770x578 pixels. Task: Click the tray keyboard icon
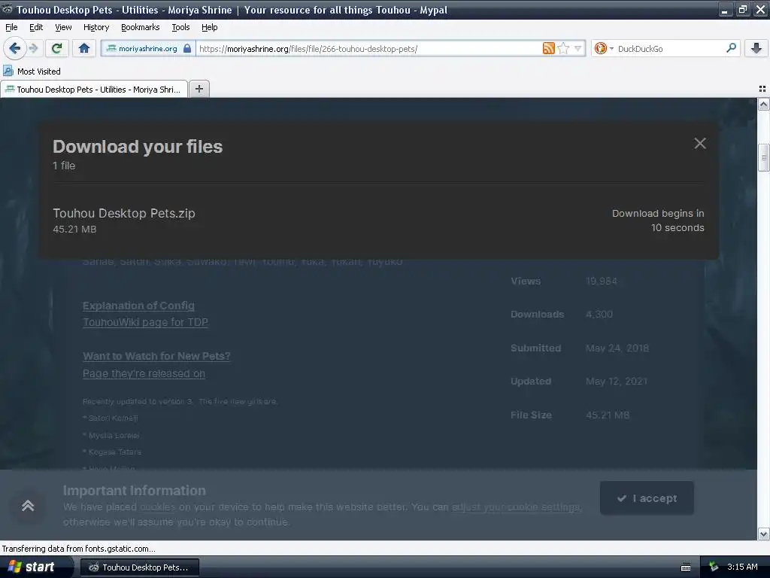coord(686,567)
